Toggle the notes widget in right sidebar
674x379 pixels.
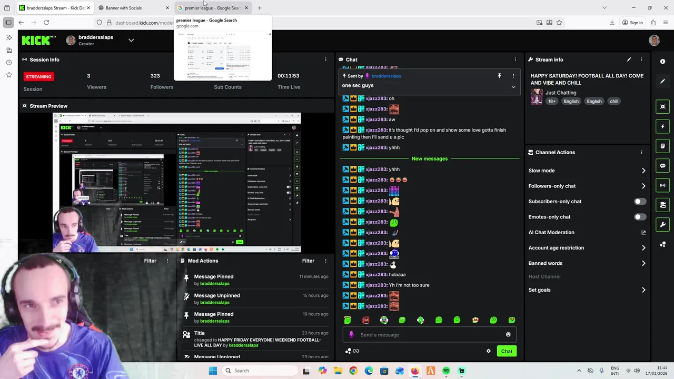click(662, 146)
